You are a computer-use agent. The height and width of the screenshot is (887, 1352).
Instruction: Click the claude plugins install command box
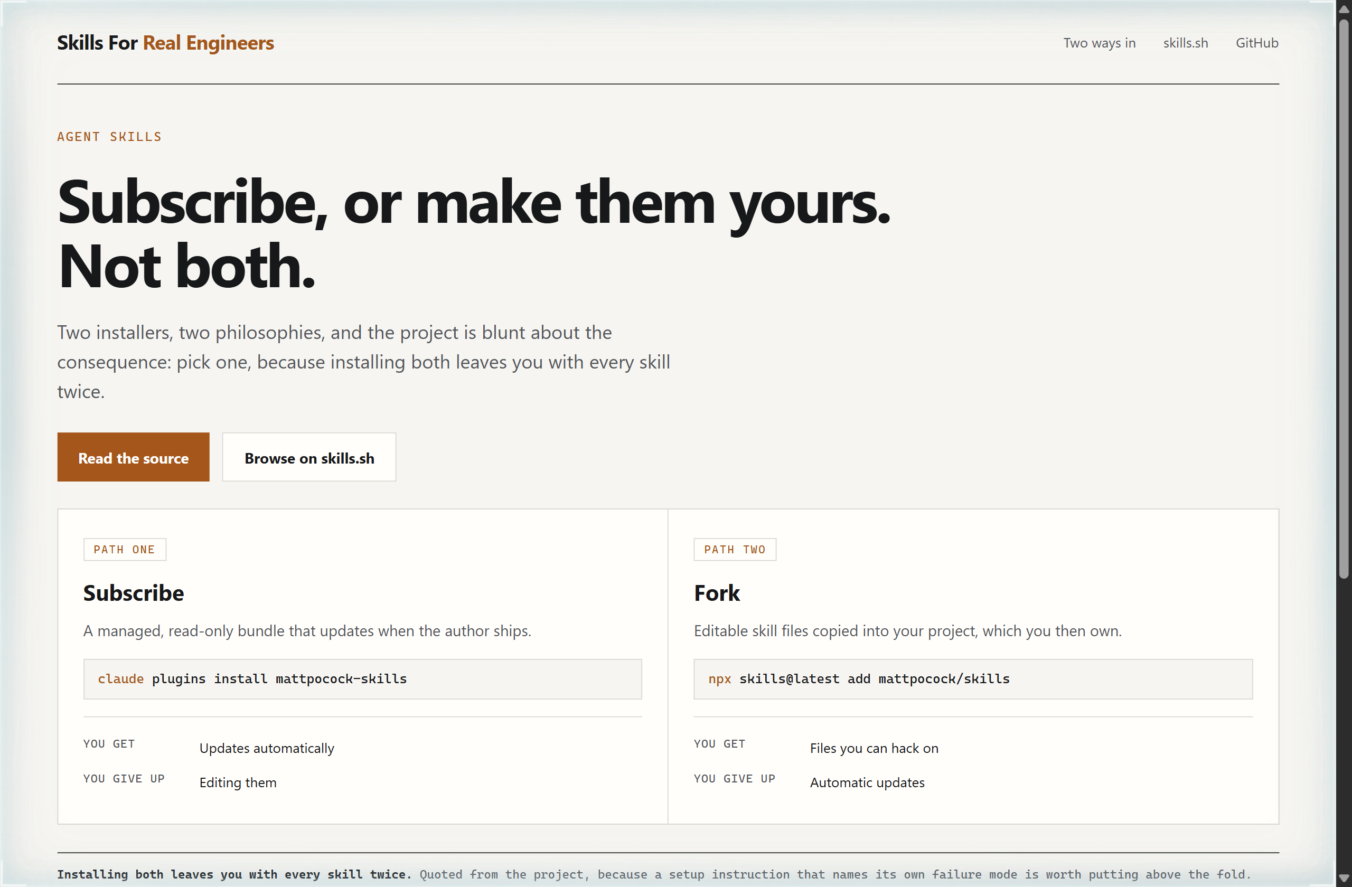coord(362,679)
